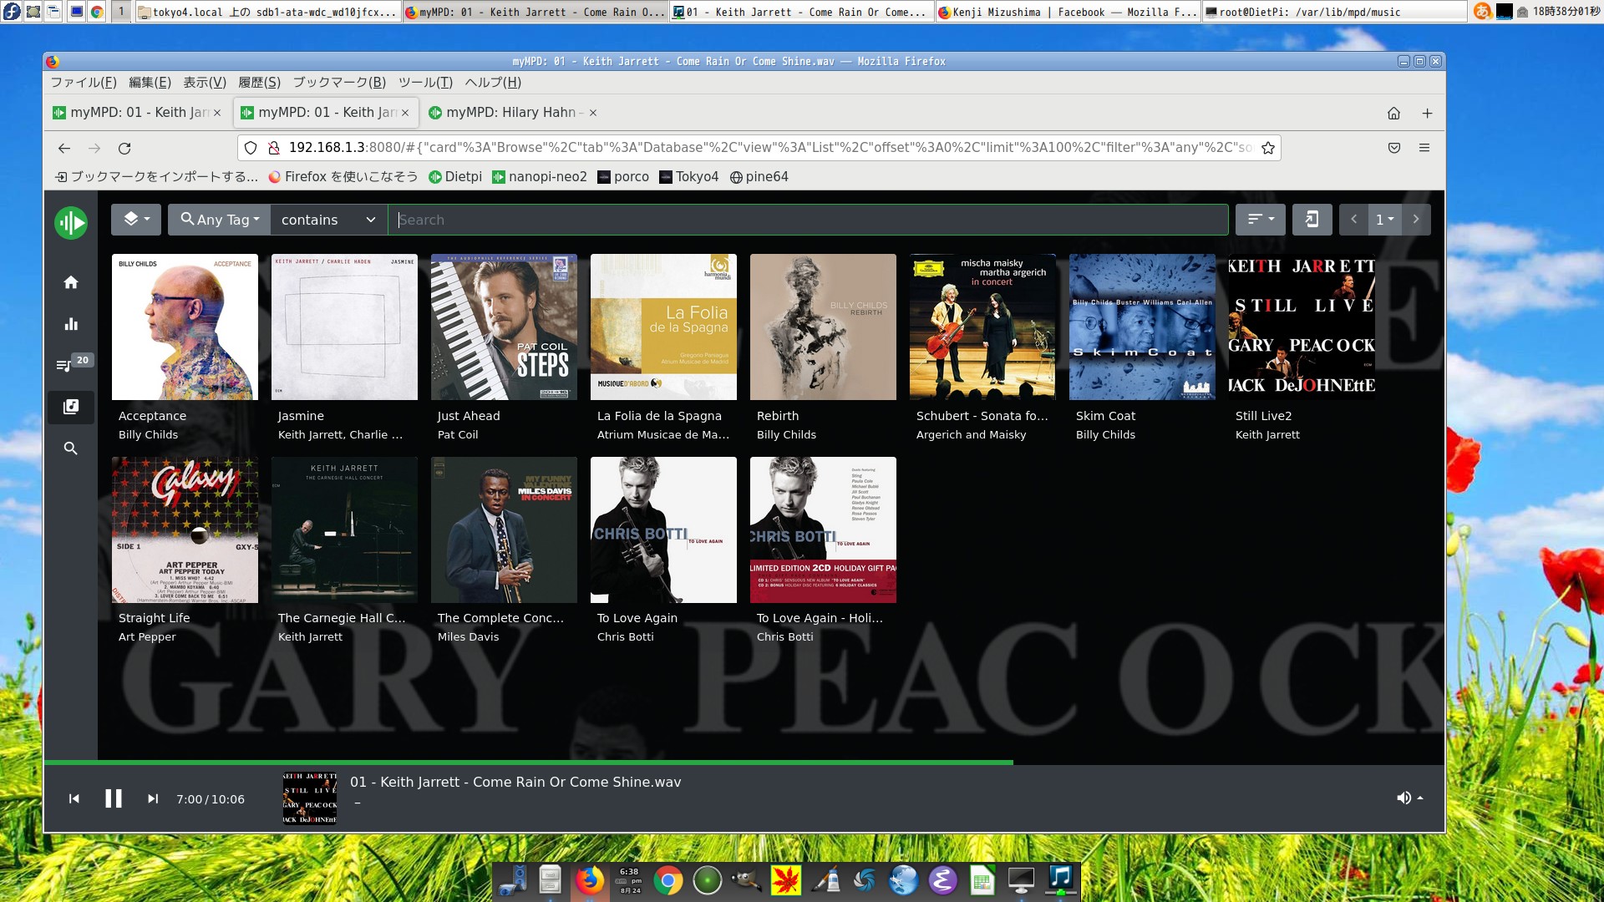Click the append-to-queue icon button
Screen dimensions: 1604x902
[x=1312, y=220]
